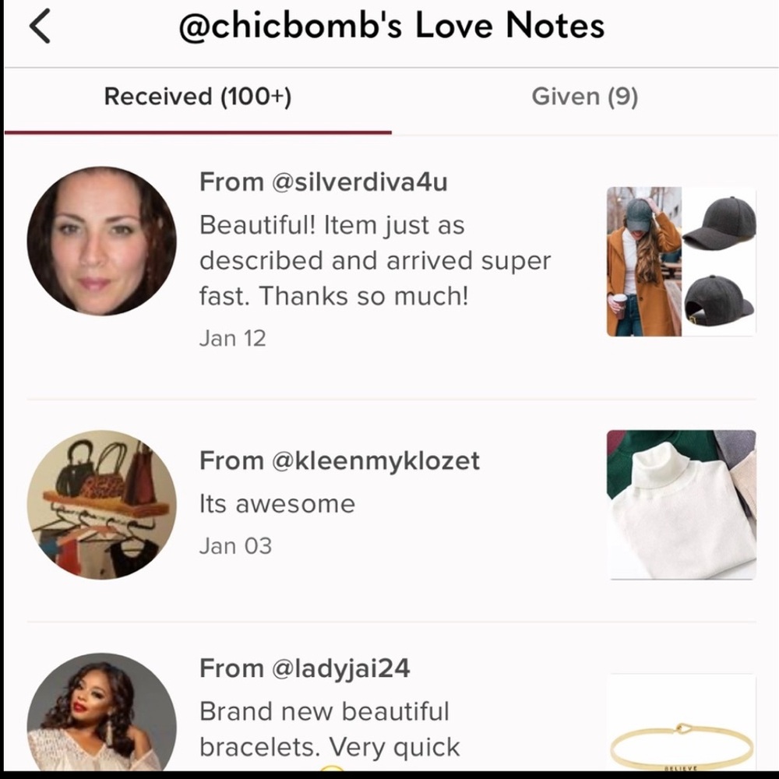779x779 pixels.
Task: Open the Given (9) tab
Action: 585,97
